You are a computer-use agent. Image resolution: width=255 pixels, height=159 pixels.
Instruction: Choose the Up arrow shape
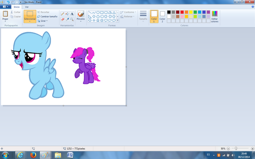click(x=114, y=17)
